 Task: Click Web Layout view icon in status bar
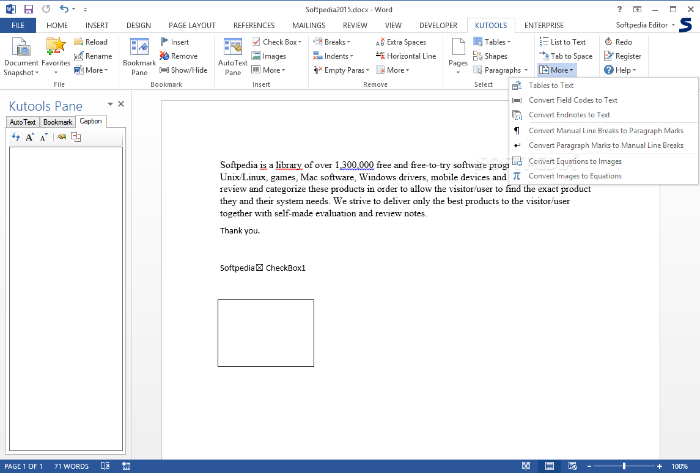pyautogui.click(x=573, y=466)
